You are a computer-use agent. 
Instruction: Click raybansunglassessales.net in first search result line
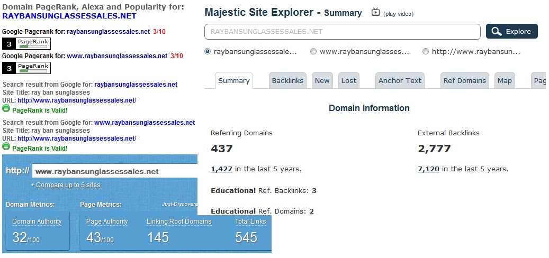click(x=136, y=85)
